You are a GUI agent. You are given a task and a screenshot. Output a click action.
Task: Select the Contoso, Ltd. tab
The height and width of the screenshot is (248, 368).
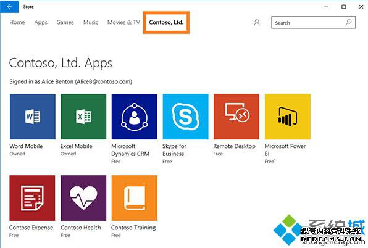[x=166, y=22]
